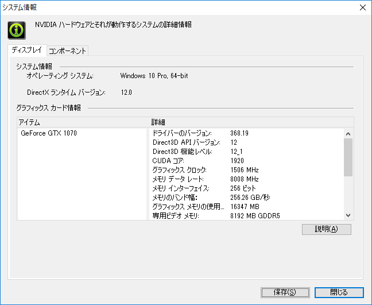Click the Windows 10 Pro, 64-bit text
372x305 pixels.
pyautogui.click(x=154, y=76)
